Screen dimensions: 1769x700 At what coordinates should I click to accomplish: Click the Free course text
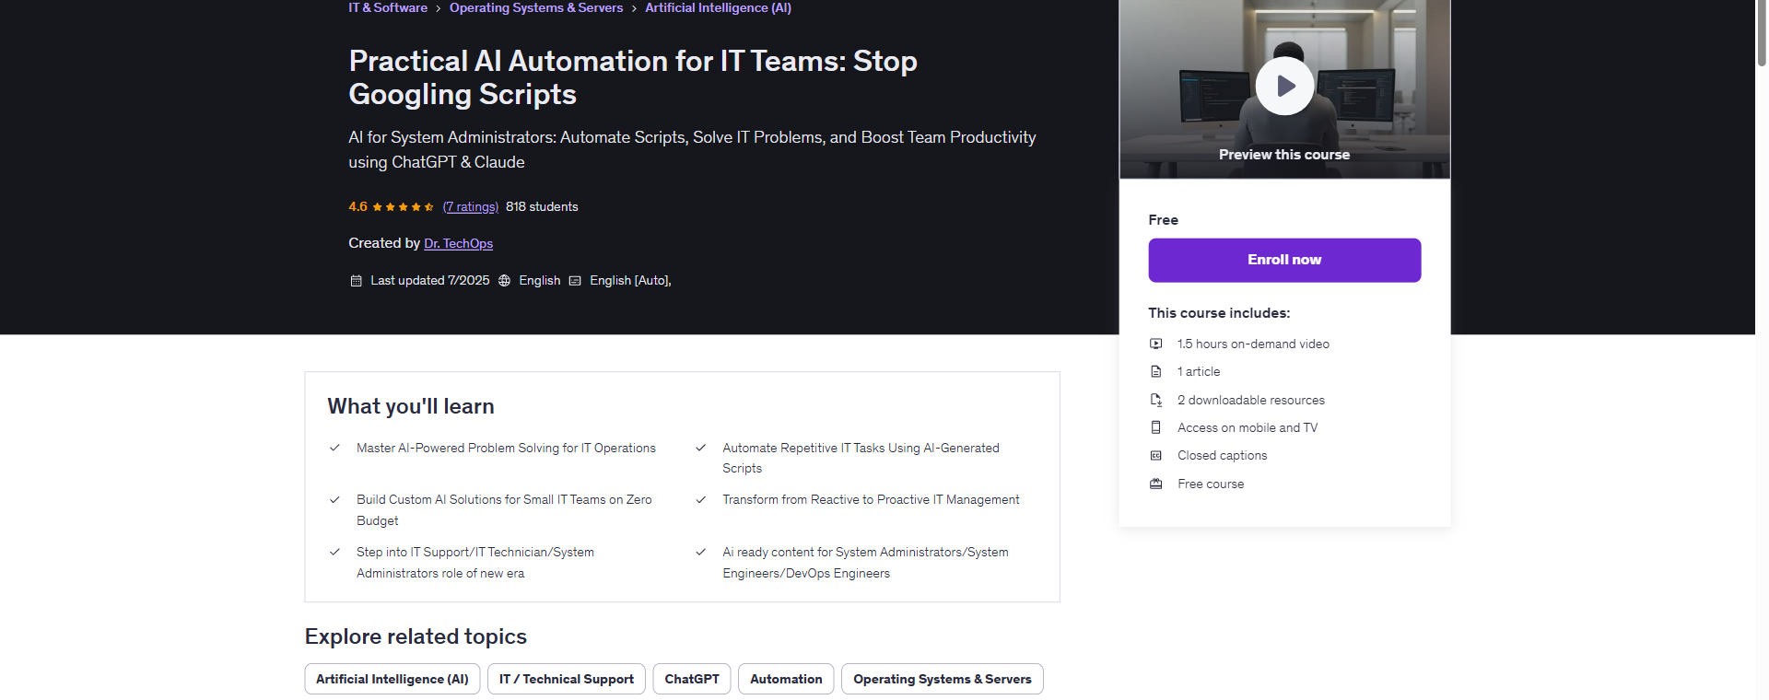point(1211,484)
